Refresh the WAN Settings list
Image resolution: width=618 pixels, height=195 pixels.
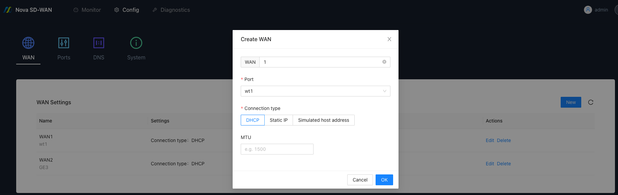(591, 102)
